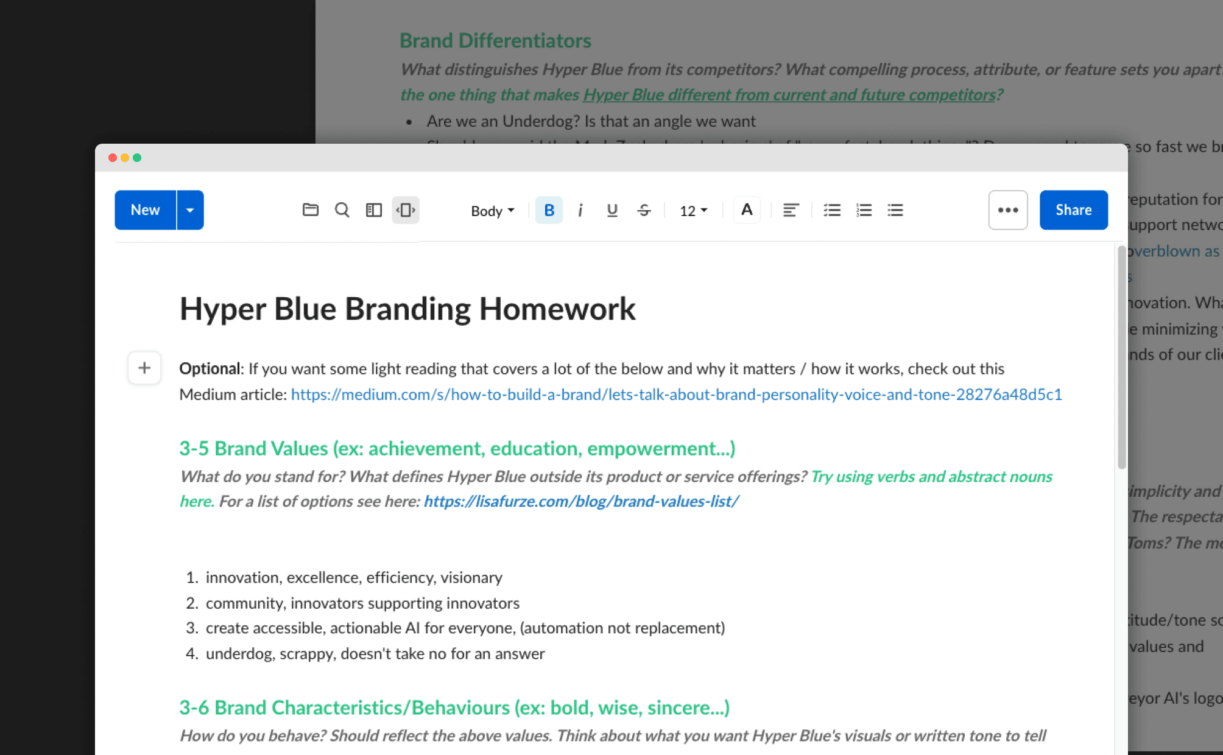Open the font size 12 dropdown
This screenshot has width=1223, height=755.
(694, 211)
